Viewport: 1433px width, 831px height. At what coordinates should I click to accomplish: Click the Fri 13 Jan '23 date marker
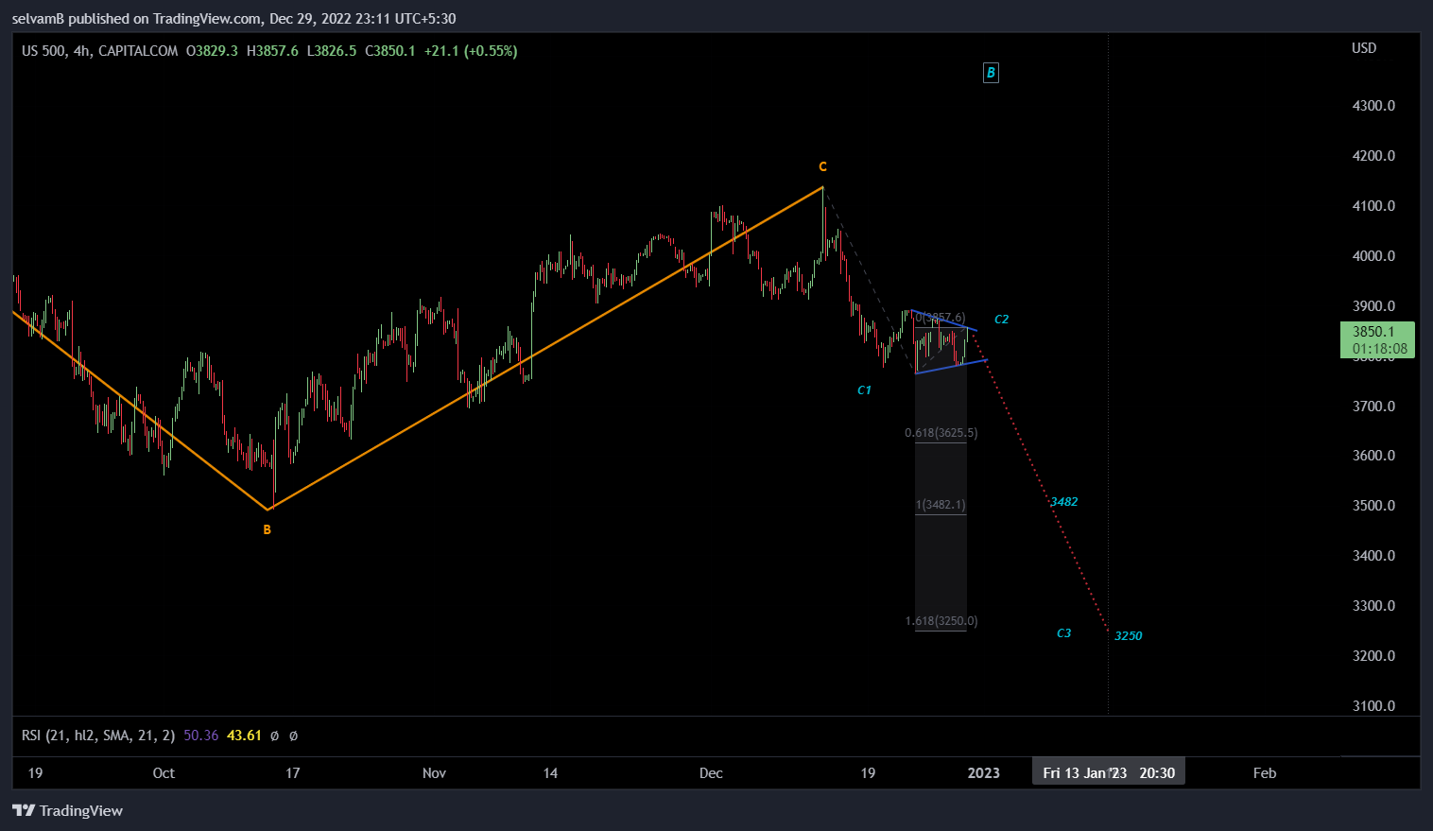(x=1108, y=773)
